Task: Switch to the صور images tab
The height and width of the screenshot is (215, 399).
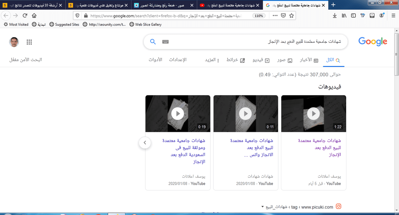Action: point(284,60)
